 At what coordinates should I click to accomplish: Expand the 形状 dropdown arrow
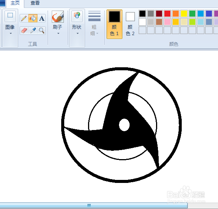(x=77, y=33)
